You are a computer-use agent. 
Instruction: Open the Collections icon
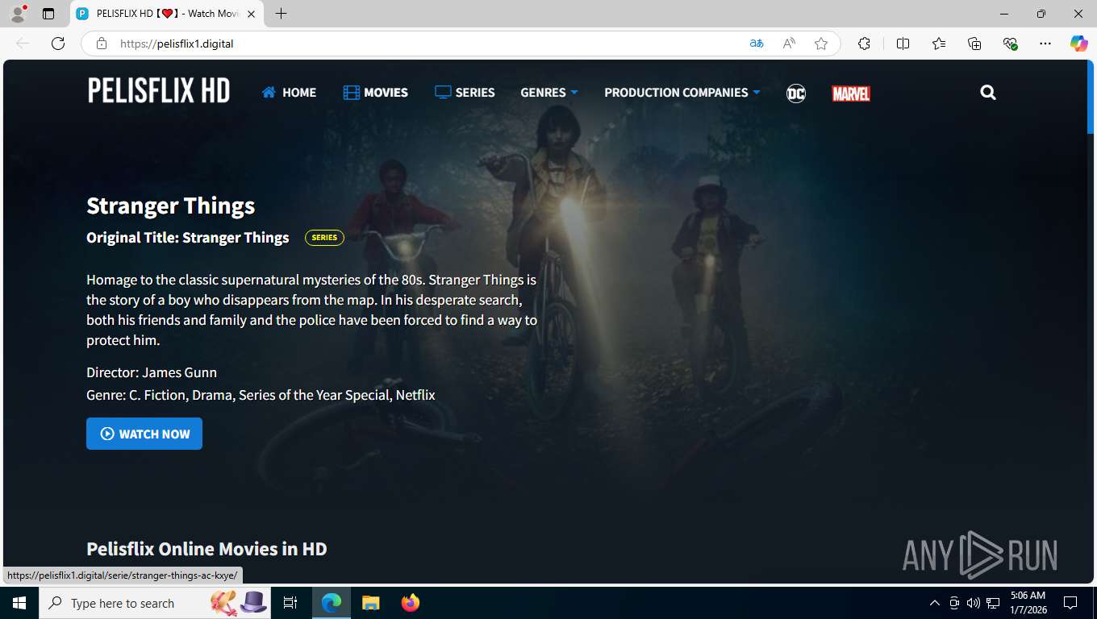point(974,44)
